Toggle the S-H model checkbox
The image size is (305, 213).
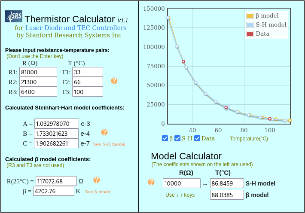point(177,138)
